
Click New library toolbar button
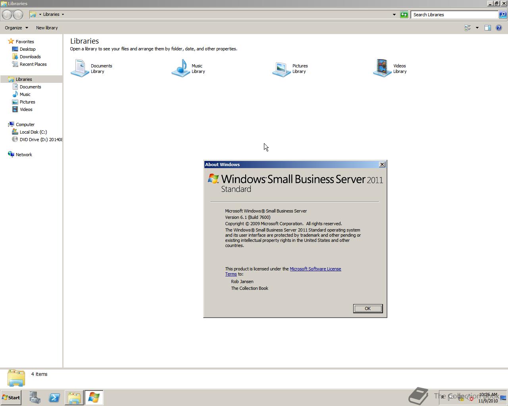[47, 28]
